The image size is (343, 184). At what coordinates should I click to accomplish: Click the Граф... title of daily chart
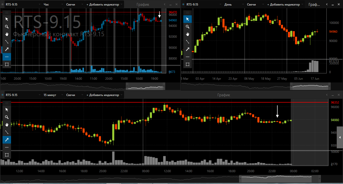(x=314, y=5)
